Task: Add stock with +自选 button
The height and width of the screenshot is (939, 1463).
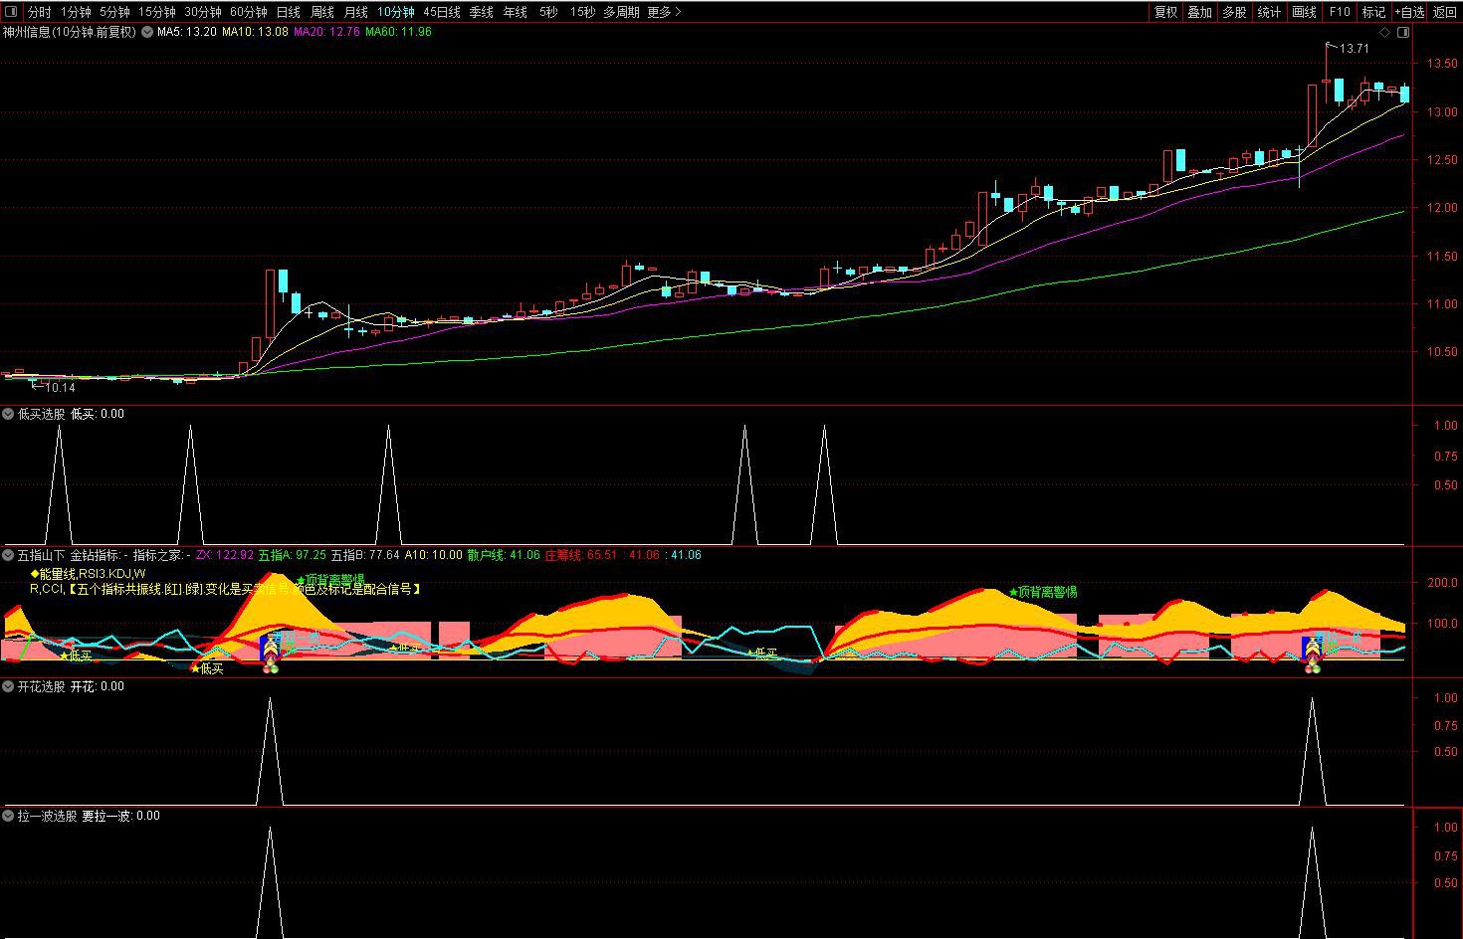Action: (x=1409, y=12)
